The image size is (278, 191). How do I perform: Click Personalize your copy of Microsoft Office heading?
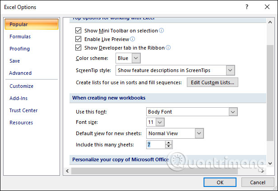120,159
